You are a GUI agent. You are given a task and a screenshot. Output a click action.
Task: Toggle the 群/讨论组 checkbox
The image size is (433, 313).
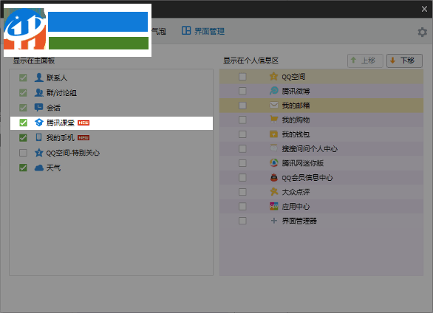point(23,93)
